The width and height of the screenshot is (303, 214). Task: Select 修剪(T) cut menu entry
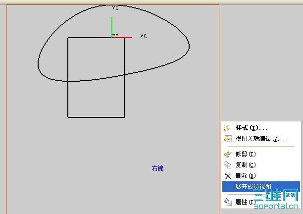click(261, 154)
